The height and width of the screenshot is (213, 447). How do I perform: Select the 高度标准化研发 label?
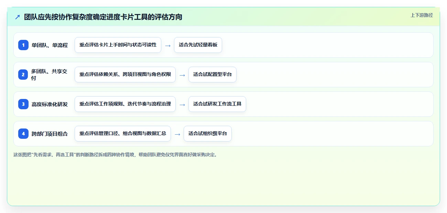50,104
